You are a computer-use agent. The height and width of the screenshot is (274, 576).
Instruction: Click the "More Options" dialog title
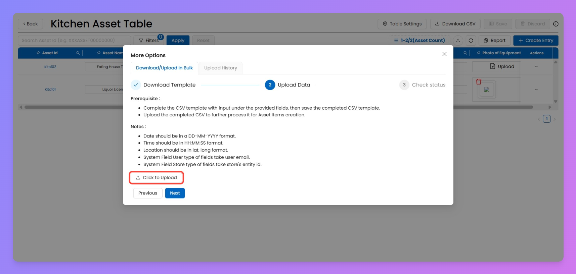[148, 55]
